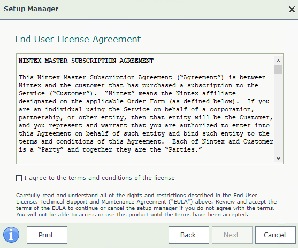The height and width of the screenshot is (248, 298).
Task: Cancel the setup manager
Action: [276, 235]
